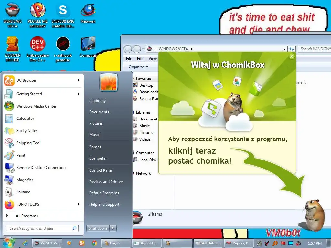This screenshot has width=331, height=248.
Task: Open Default Programs from Start menu
Action: 104,193
